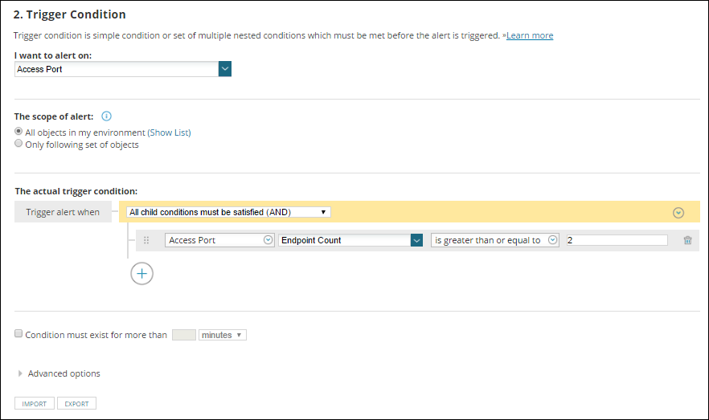Click the EXPORT button
709x420 pixels.
coord(76,404)
